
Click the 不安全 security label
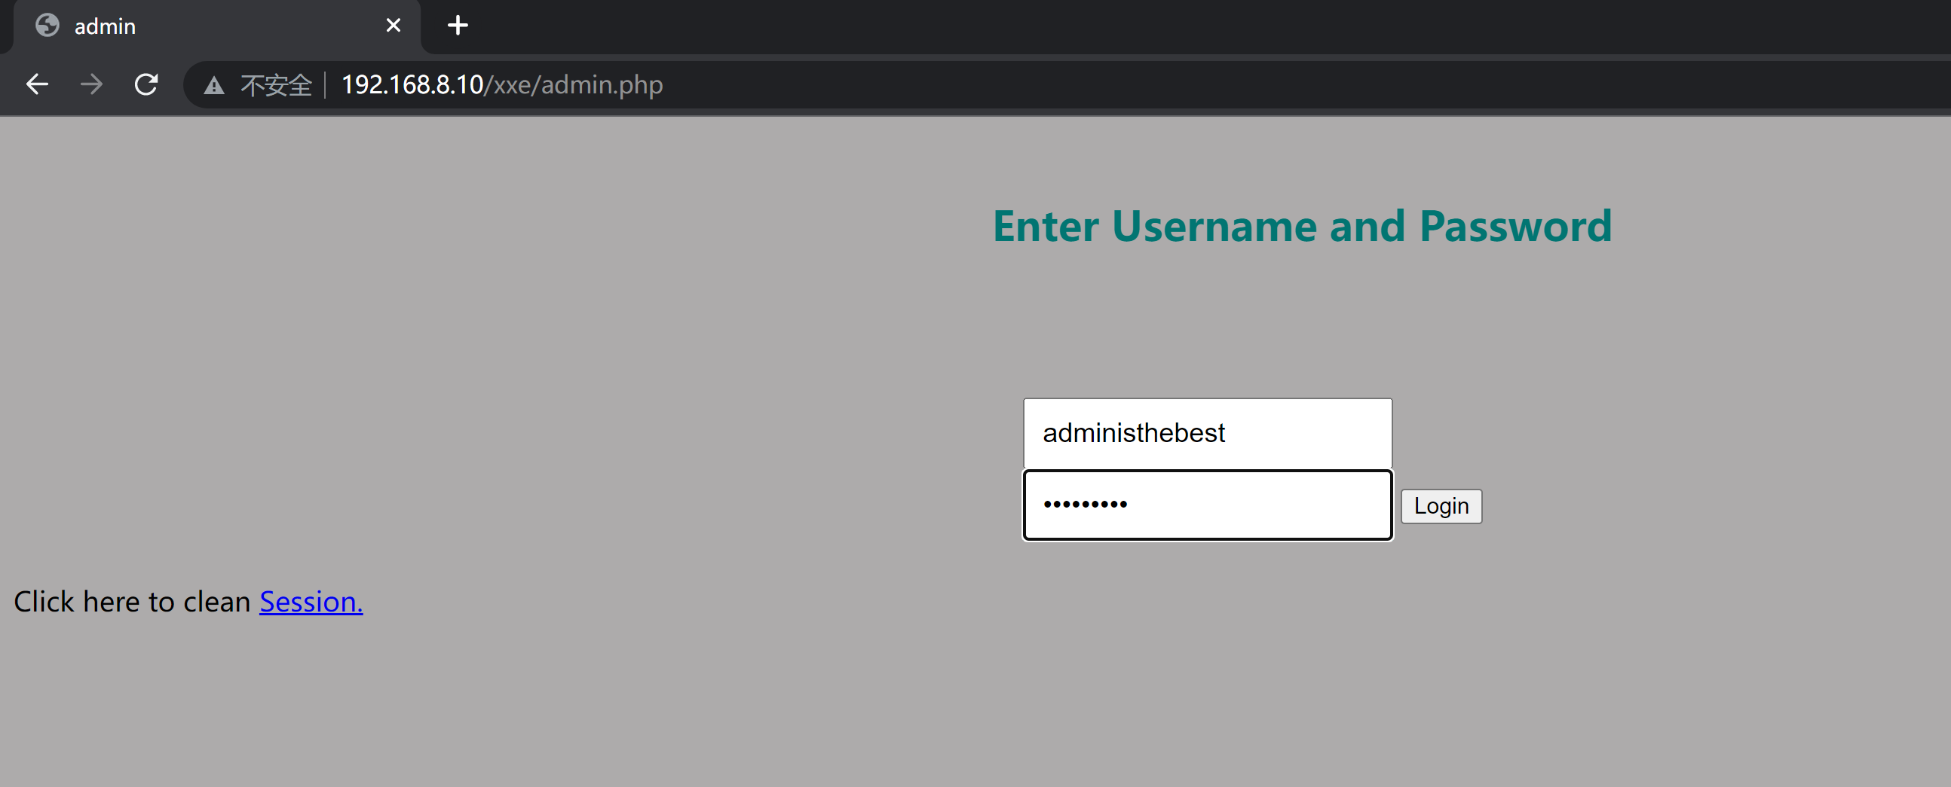(276, 85)
